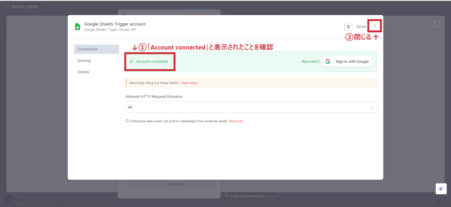Open the docs via Open docs link
The image size is (451, 207).
(x=189, y=83)
